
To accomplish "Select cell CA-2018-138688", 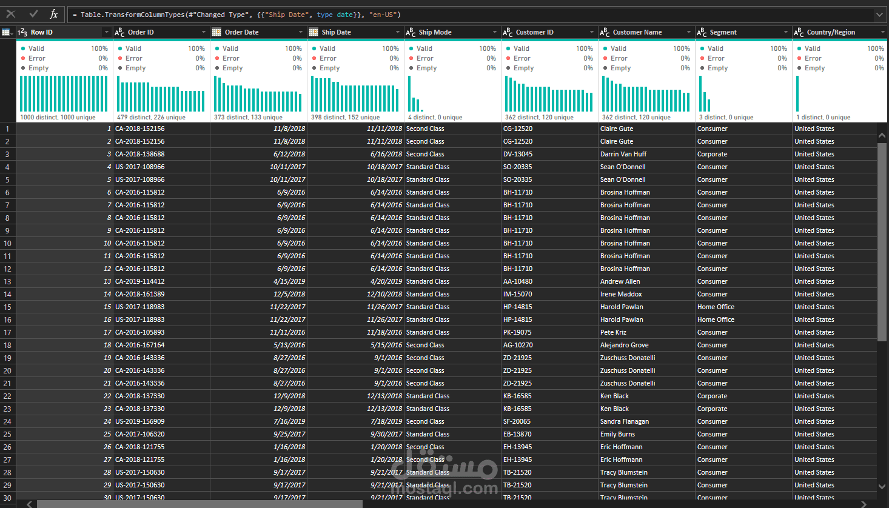I will 161,154.
